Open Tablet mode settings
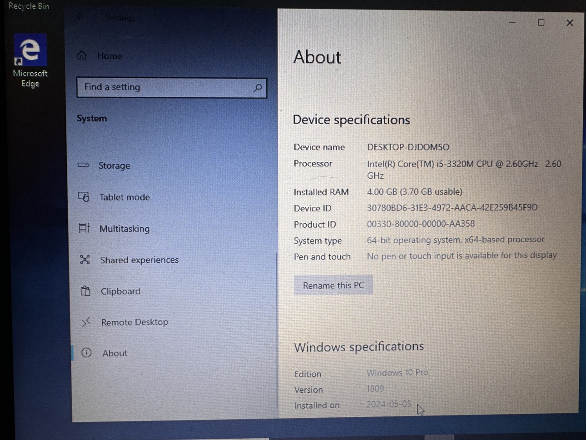Viewport: 586px width, 440px height. pos(124,197)
